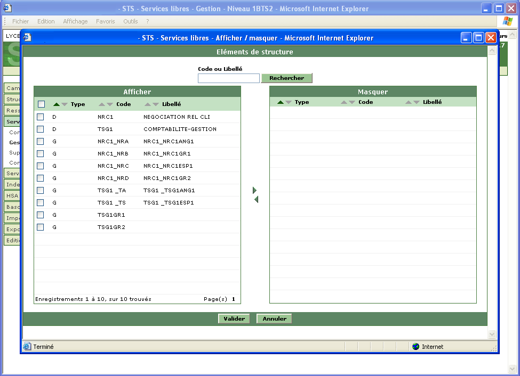Sort Afficher list by Code descending

pyautogui.click(x=110, y=104)
